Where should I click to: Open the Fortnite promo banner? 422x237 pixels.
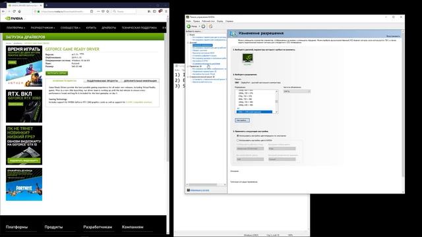coord(24,184)
